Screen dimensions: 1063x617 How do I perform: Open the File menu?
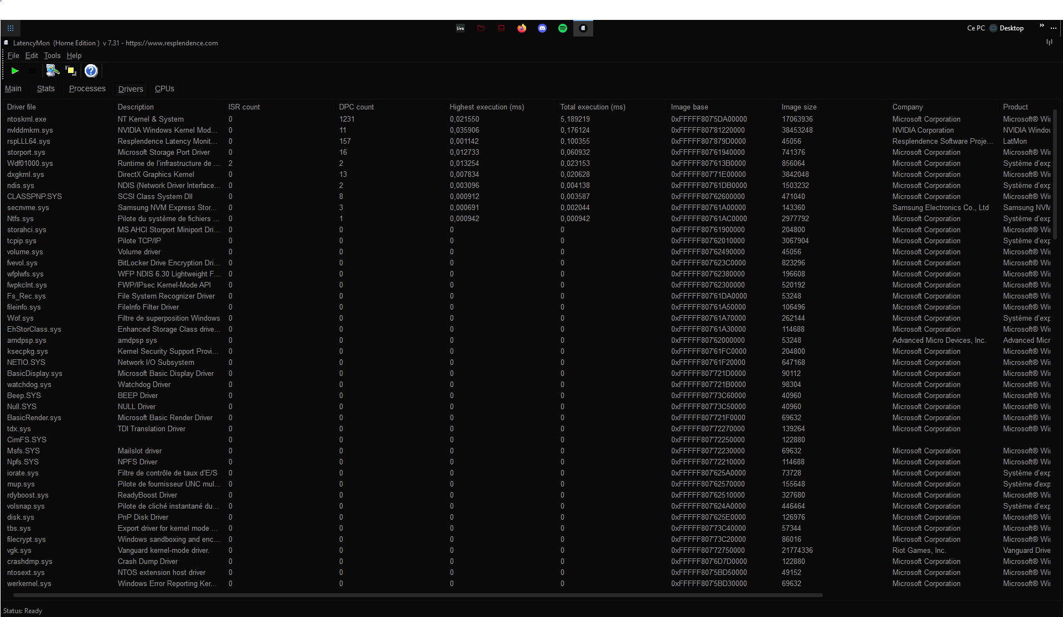pyautogui.click(x=13, y=55)
